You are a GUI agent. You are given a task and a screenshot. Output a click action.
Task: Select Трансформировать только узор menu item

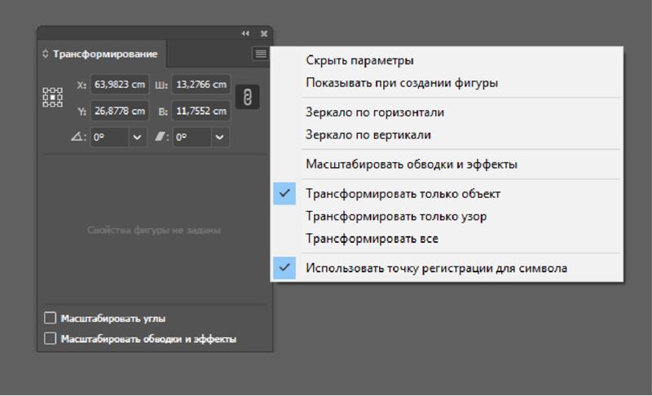(396, 216)
